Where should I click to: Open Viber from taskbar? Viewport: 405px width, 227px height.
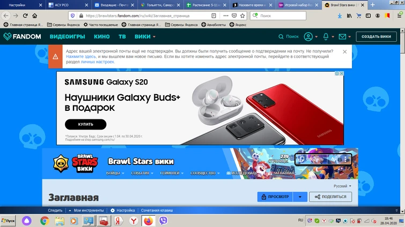pos(163,221)
